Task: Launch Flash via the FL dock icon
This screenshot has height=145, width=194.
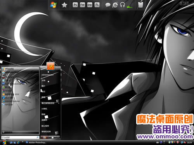Action: coord(97,5)
